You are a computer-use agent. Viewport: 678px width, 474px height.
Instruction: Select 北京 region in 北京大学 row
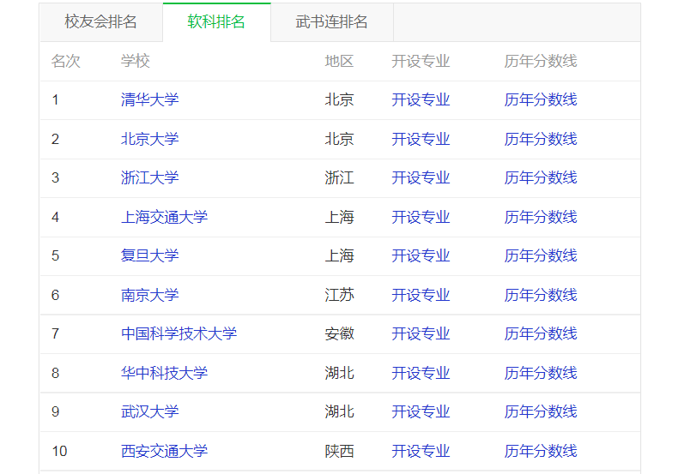pyautogui.click(x=340, y=139)
